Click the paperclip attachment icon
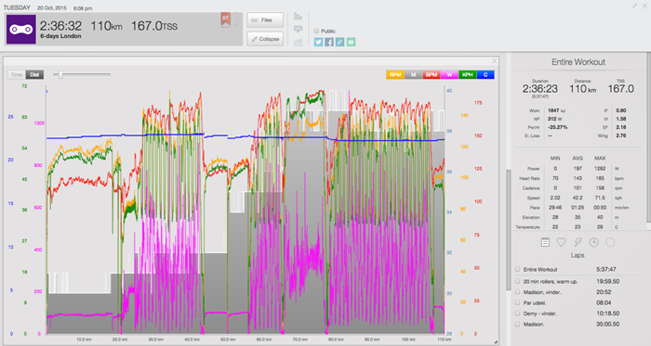This screenshot has height=346, width=651. pyautogui.click(x=236, y=19)
